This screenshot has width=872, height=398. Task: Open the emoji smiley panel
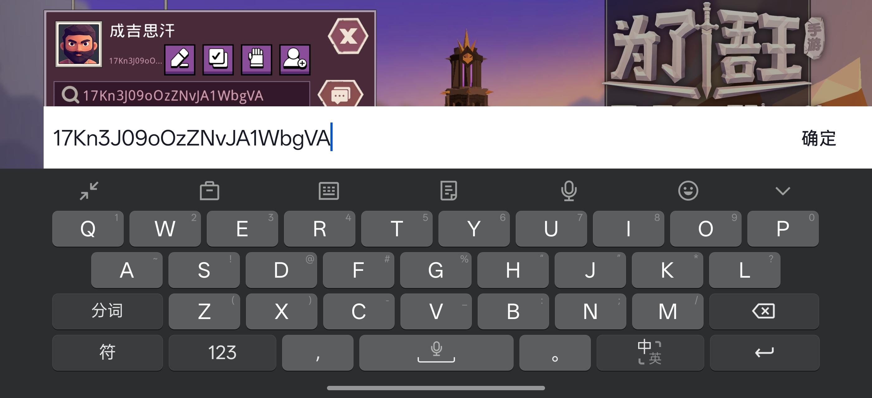click(688, 191)
